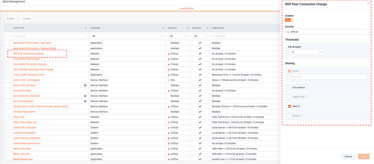This screenshot has height=164, width=374.
Task: Uncheck the Email sharing checkbox
Action: [x=289, y=71]
